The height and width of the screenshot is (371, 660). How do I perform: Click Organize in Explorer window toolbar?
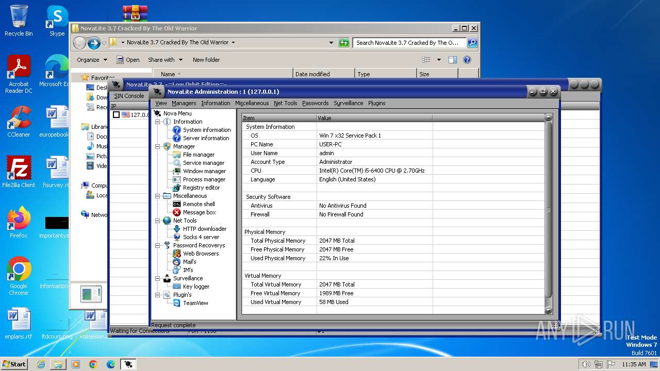[x=92, y=60]
